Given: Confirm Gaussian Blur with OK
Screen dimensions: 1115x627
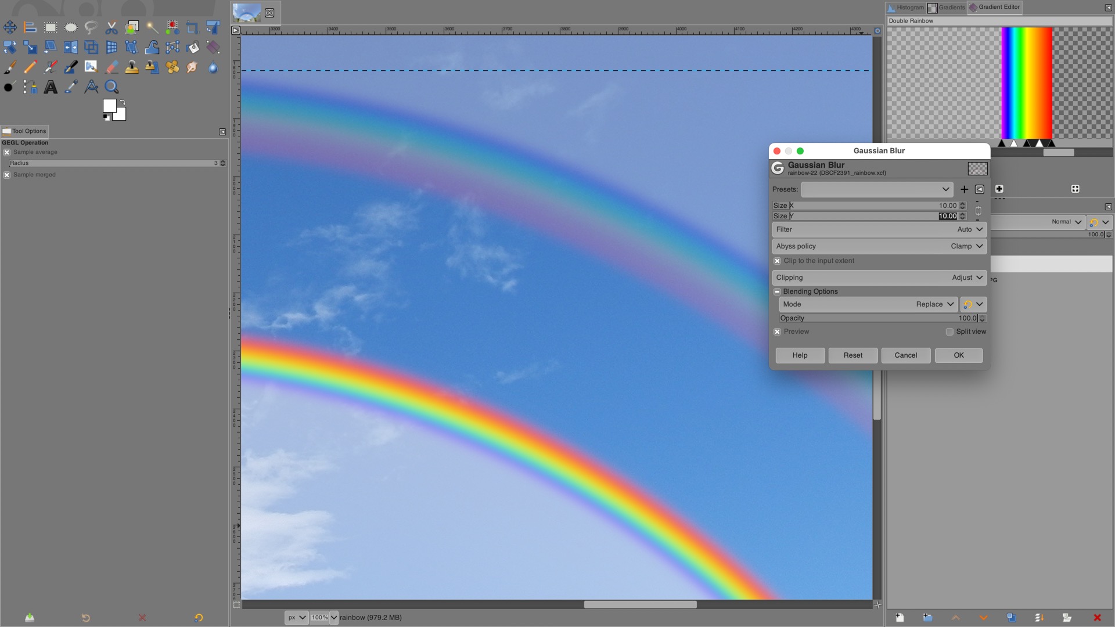Looking at the screenshot, I should [x=958, y=355].
